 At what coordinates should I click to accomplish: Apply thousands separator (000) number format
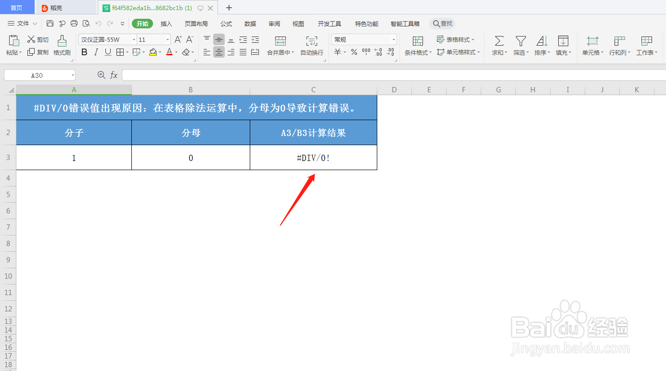pyautogui.click(x=366, y=52)
